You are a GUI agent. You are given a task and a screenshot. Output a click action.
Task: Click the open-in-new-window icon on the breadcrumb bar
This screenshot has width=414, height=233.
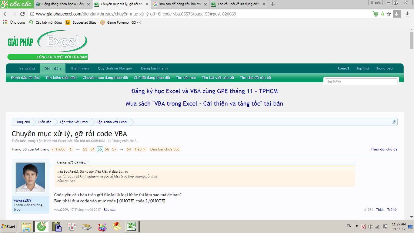click(394, 122)
